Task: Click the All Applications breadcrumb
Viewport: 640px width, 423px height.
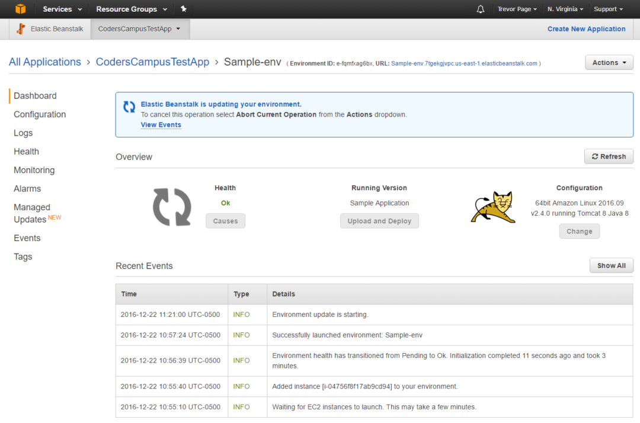Action: (45, 62)
